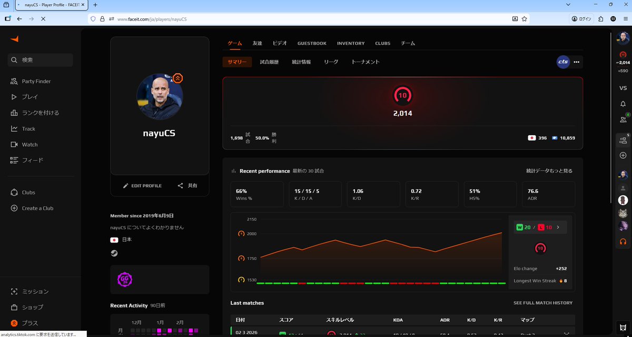Close the nayuCS Player Profile tab
Image resolution: width=632 pixels, height=337 pixels.
point(83,5)
